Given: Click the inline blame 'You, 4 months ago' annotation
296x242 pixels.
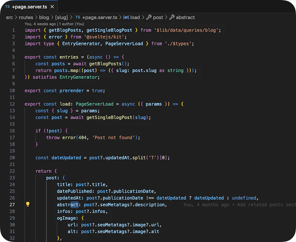Looking at the screenshot, I should tap(206, 205).
